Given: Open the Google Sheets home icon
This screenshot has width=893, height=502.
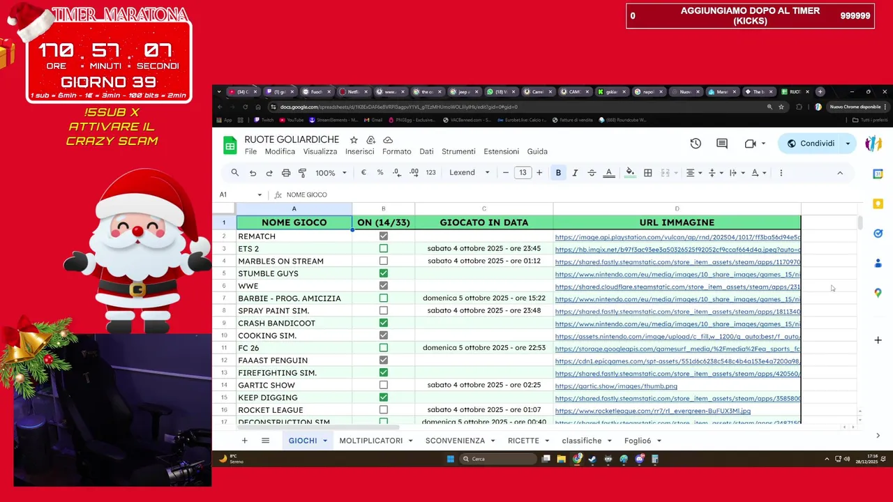Looking at the screenshot, I should 230,145.
